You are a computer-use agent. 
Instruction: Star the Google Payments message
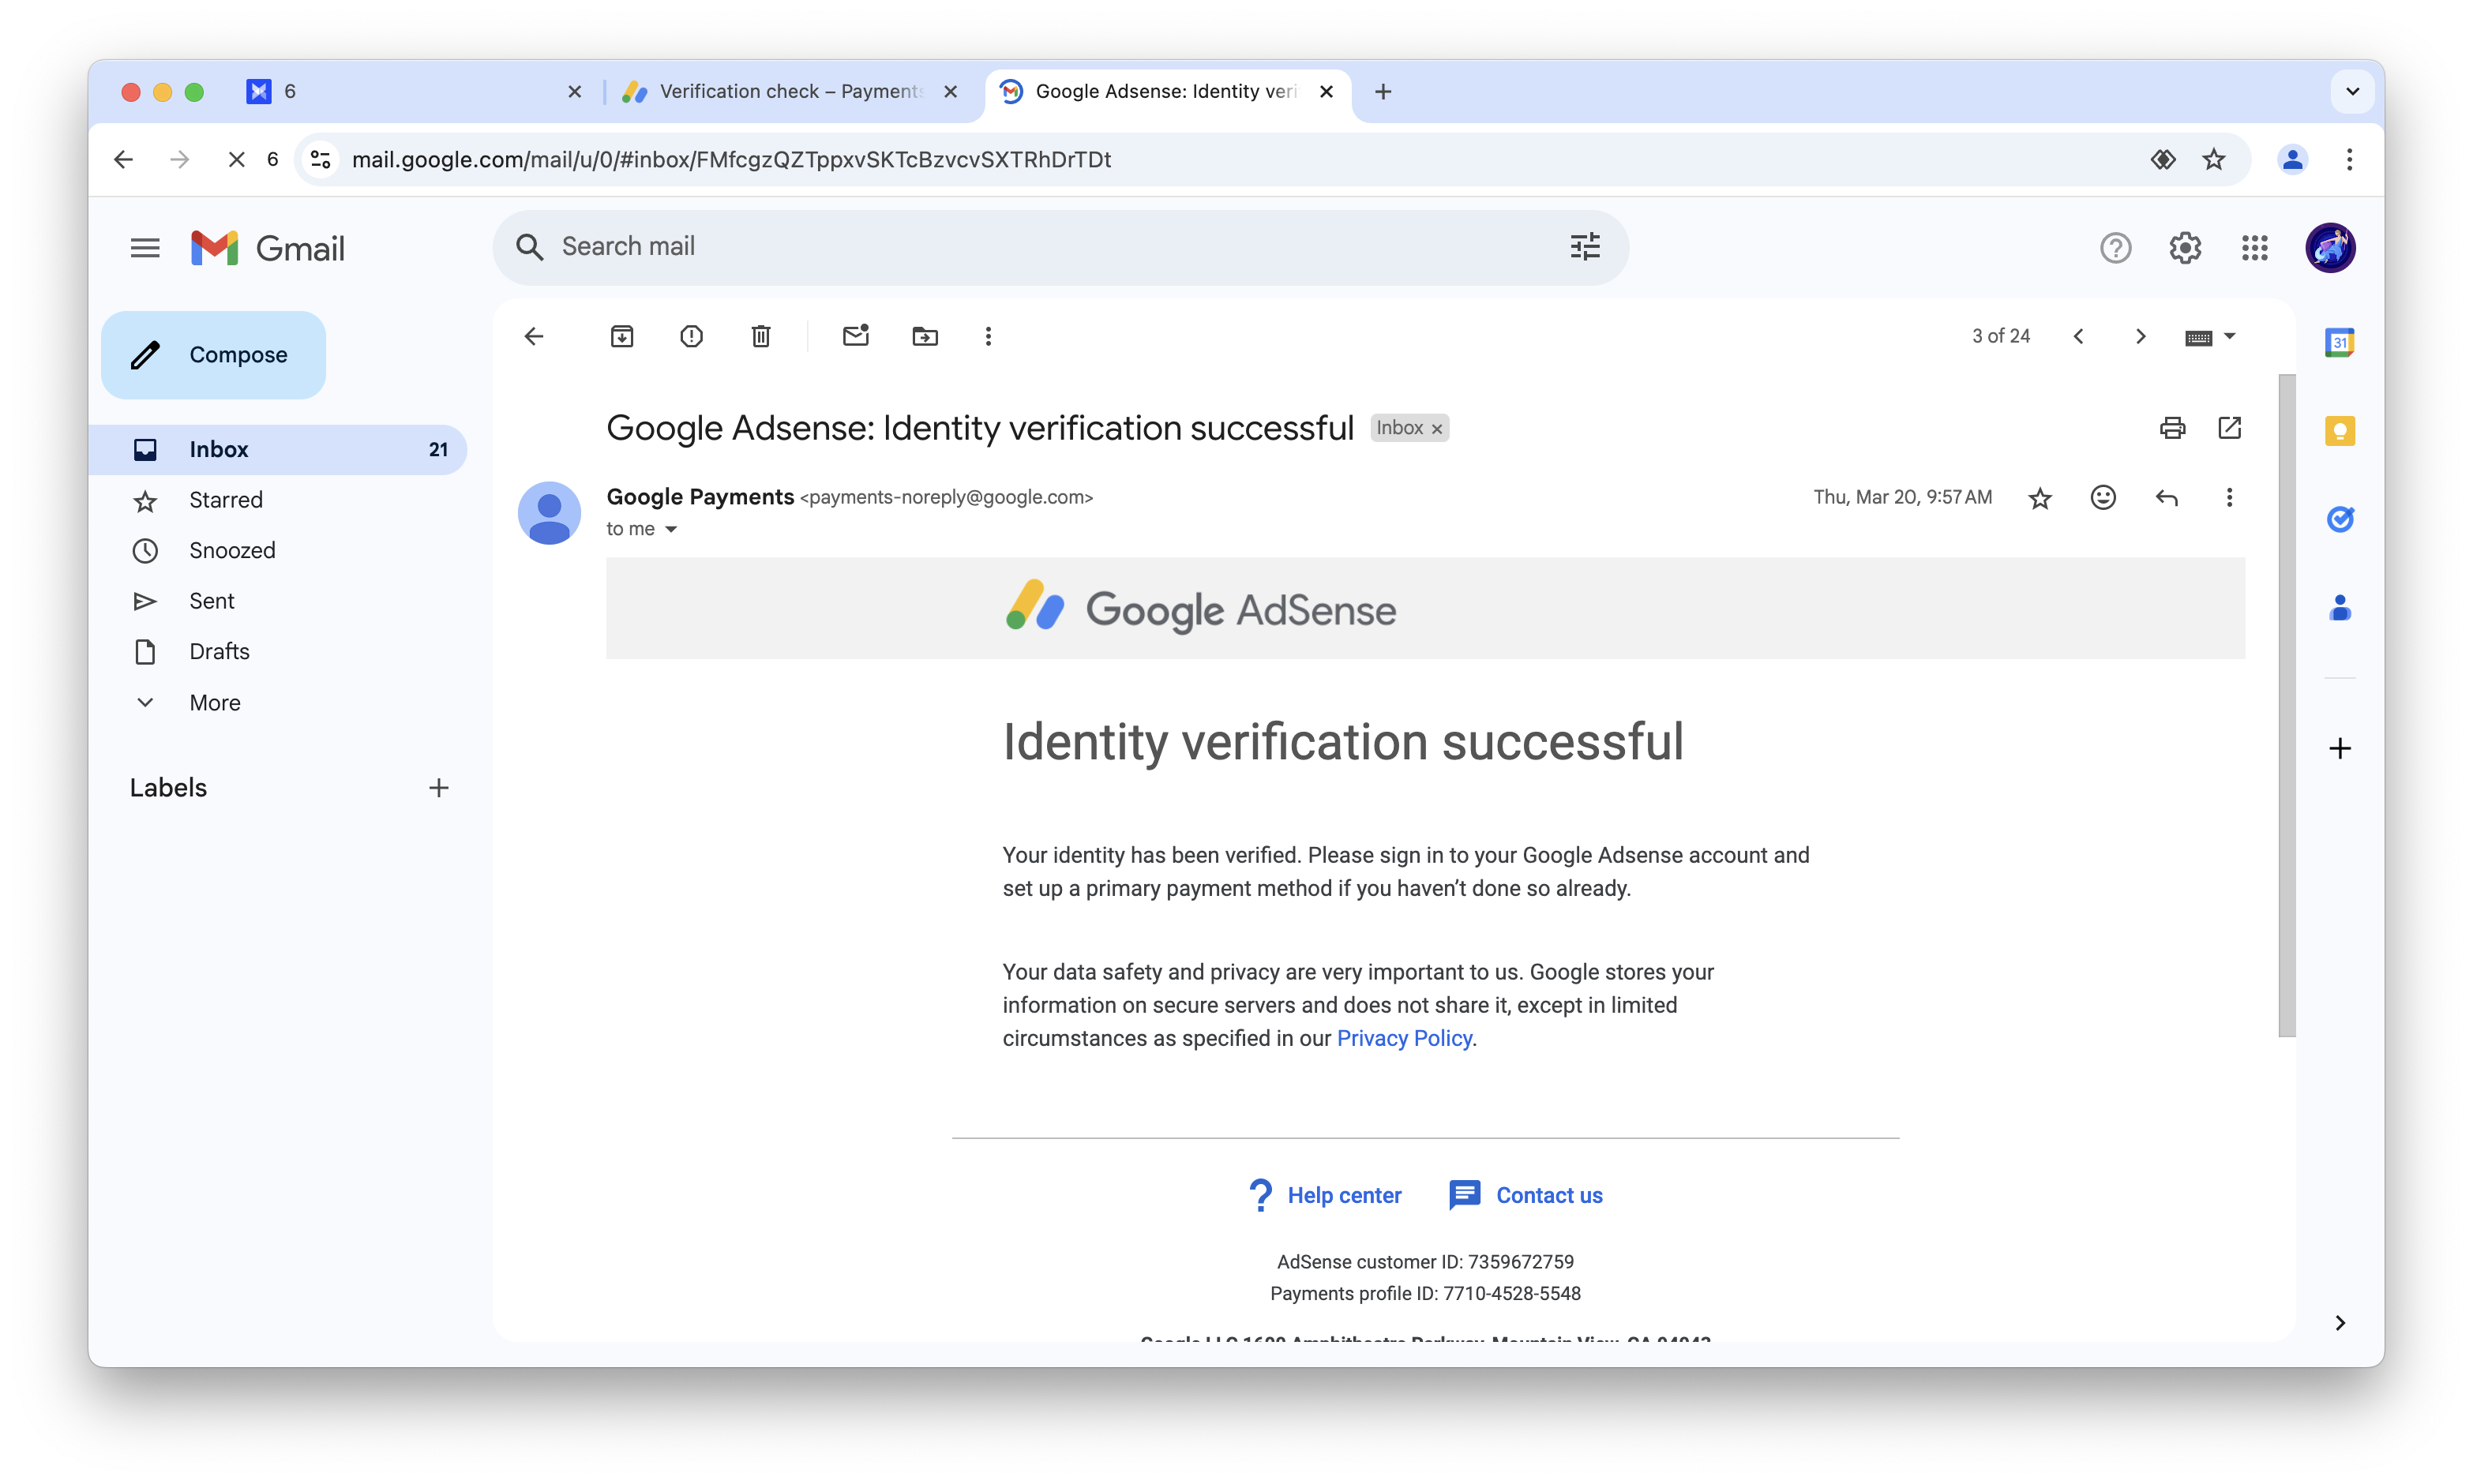tap(2040, 497)
